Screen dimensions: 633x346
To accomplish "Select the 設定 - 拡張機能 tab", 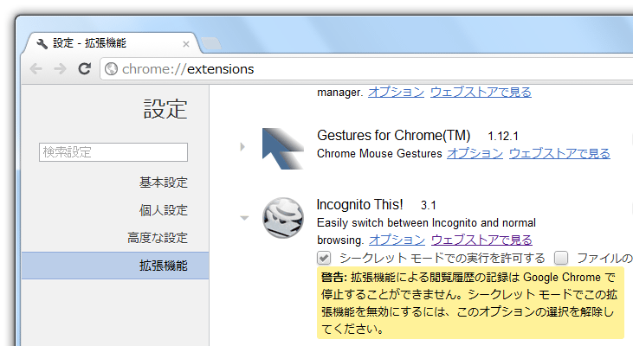I will pyautogui.click(x=111, y=43).
